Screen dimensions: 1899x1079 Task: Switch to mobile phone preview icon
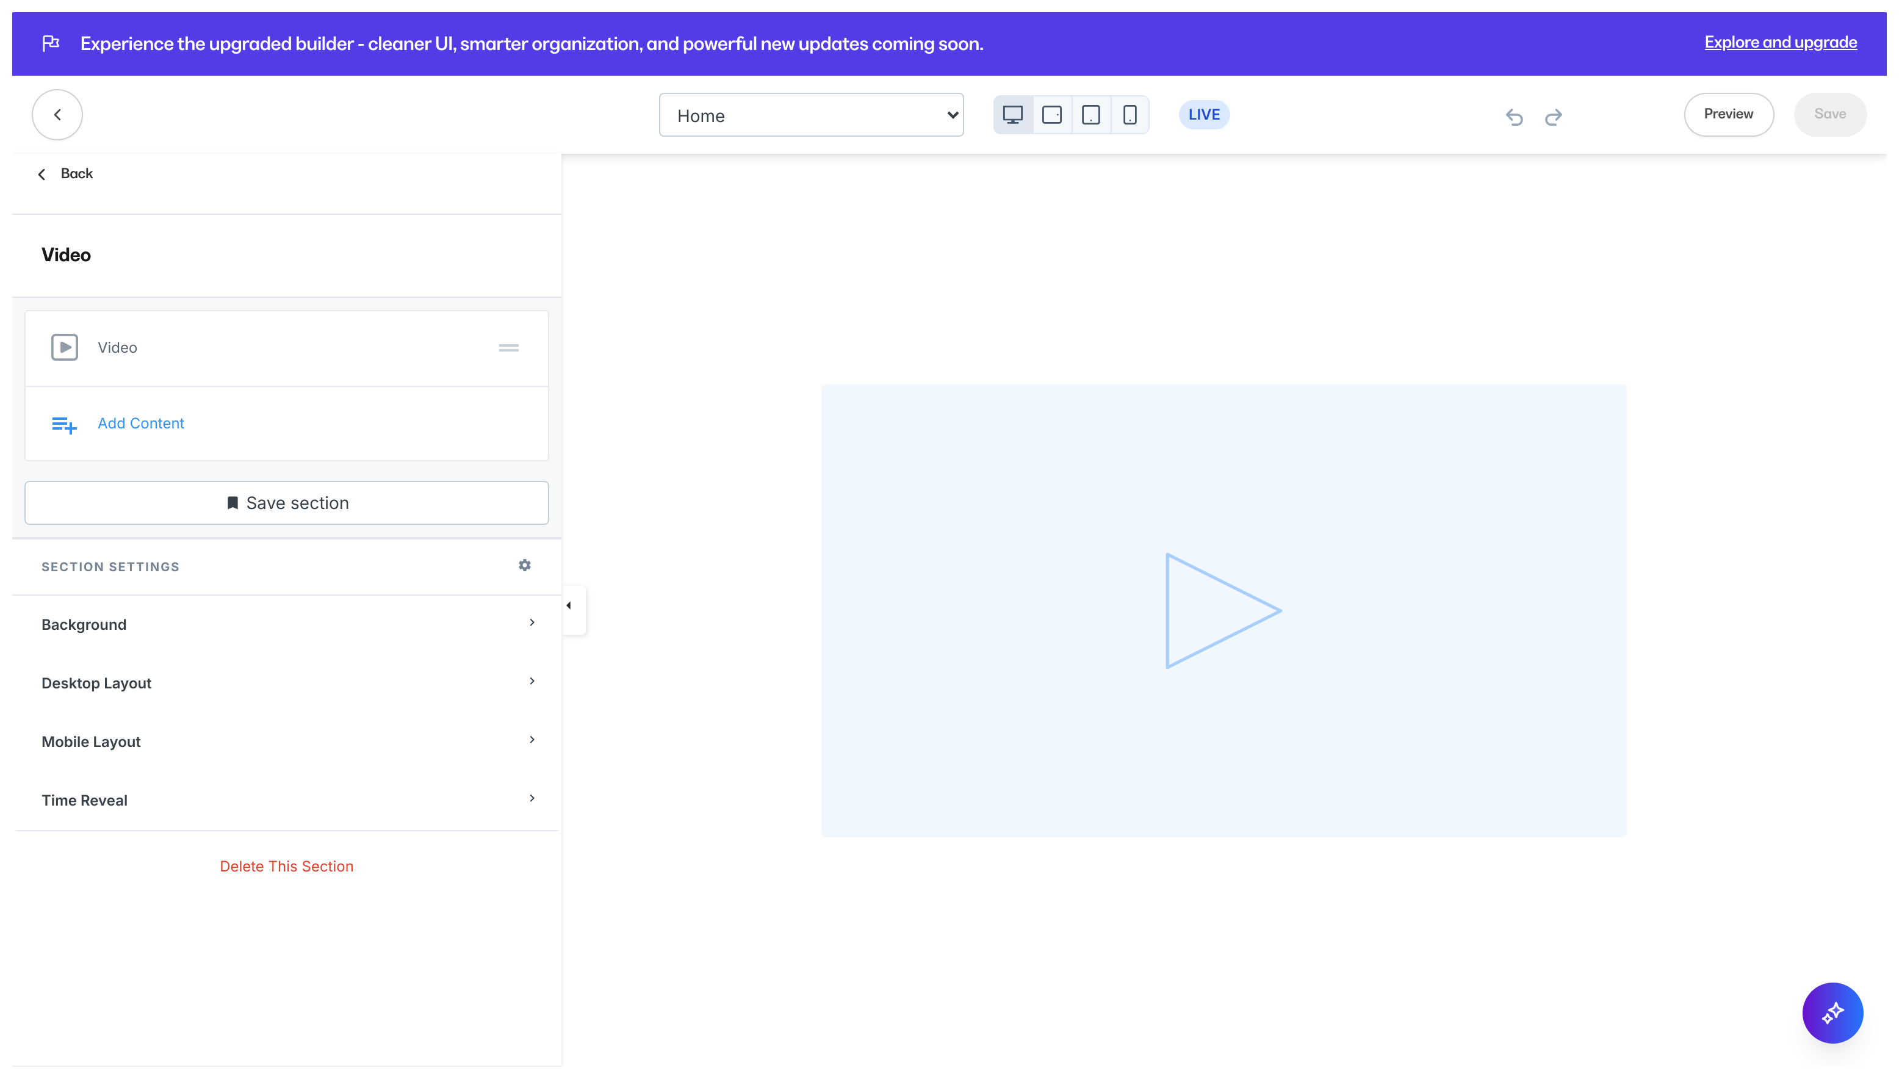pos(1129,115)
